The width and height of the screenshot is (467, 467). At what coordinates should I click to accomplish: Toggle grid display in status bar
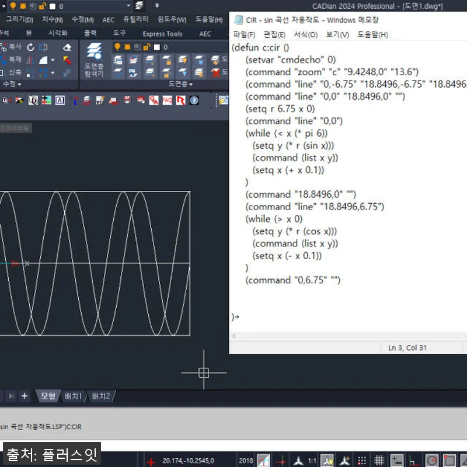tap(379, 461)
